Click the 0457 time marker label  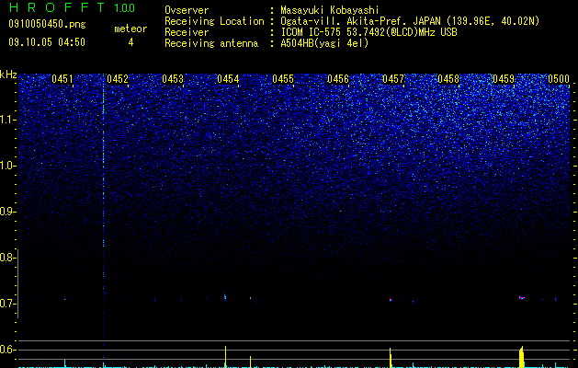(393, 79)
